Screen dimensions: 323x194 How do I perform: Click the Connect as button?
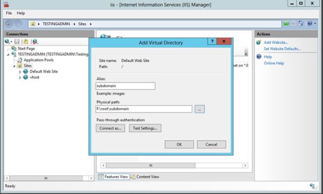(x=110, y=128)
